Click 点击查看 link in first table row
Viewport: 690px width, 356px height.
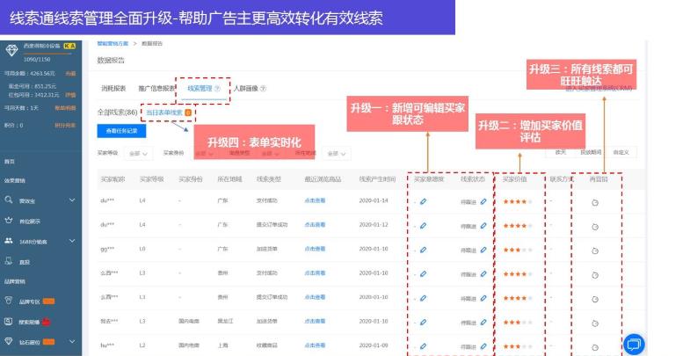(x=315, y=201)
